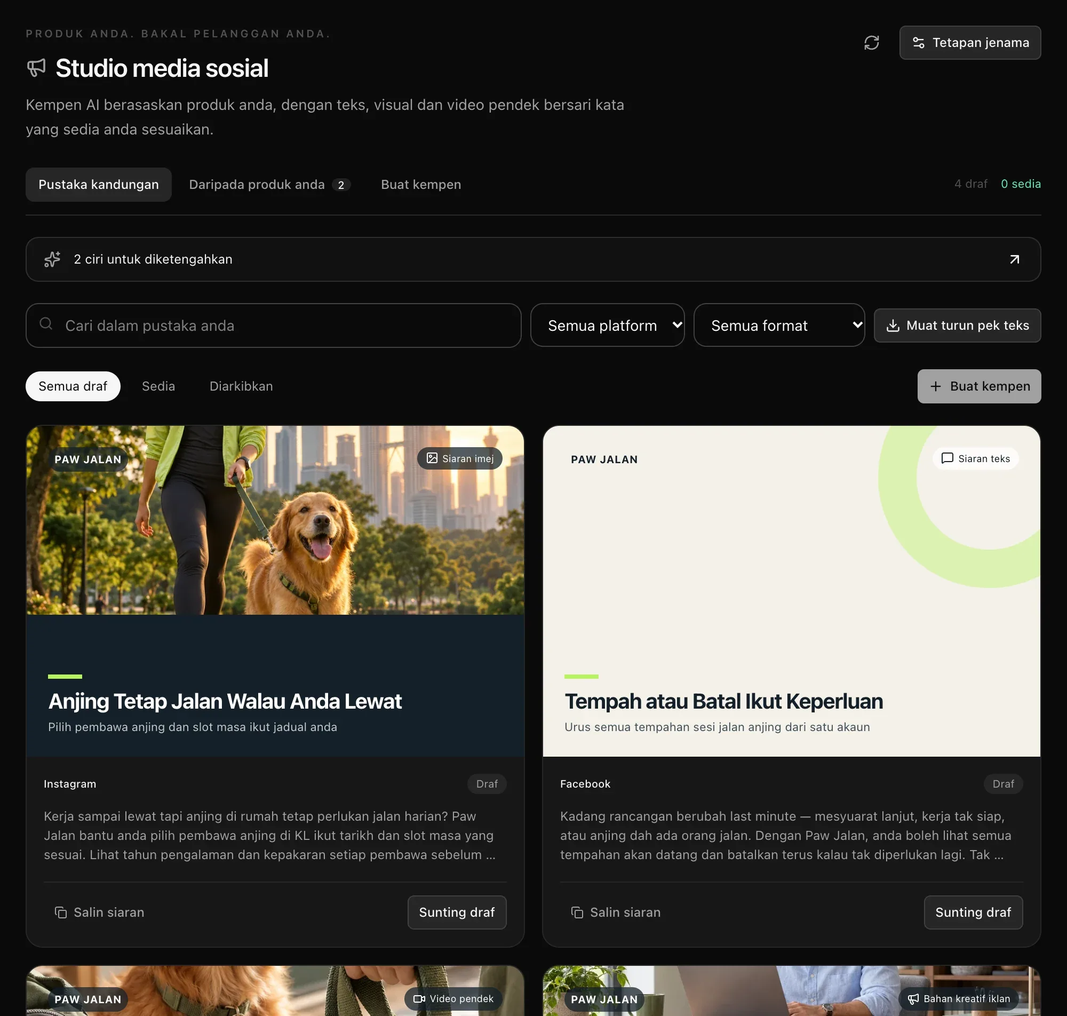The width and height of the screenshot is (1067, 1016).
Task: Open Tetapan jenama settings
Action: click(969, 43)
